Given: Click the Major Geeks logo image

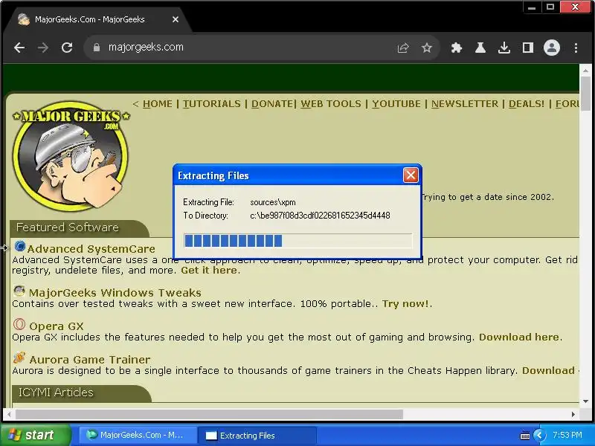Looking at the screenshot, I should click(71, 156).
